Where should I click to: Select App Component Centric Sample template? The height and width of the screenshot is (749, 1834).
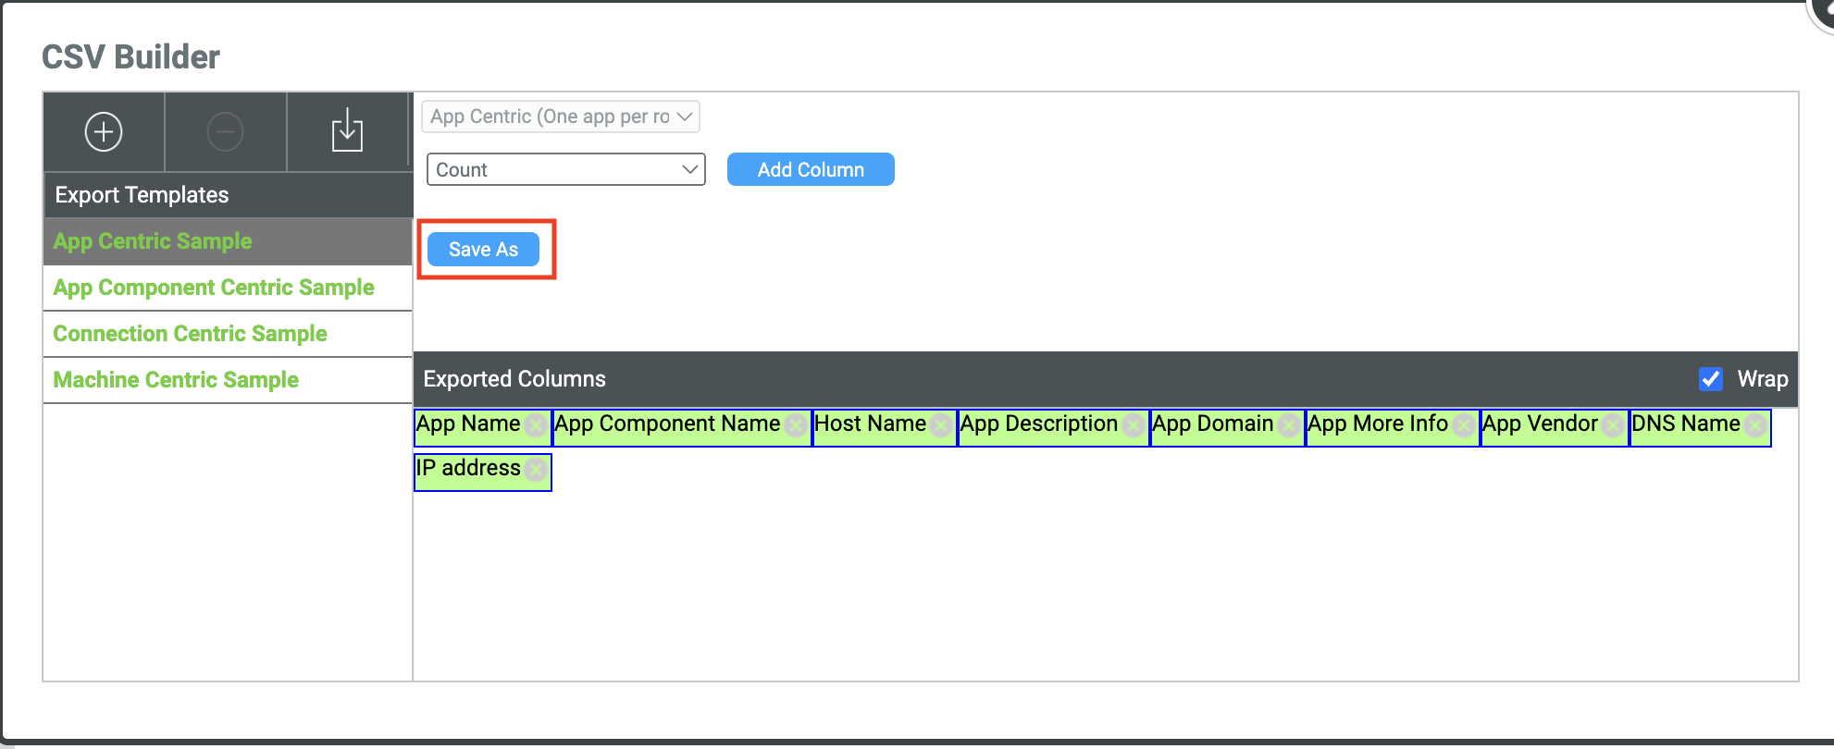214,288
